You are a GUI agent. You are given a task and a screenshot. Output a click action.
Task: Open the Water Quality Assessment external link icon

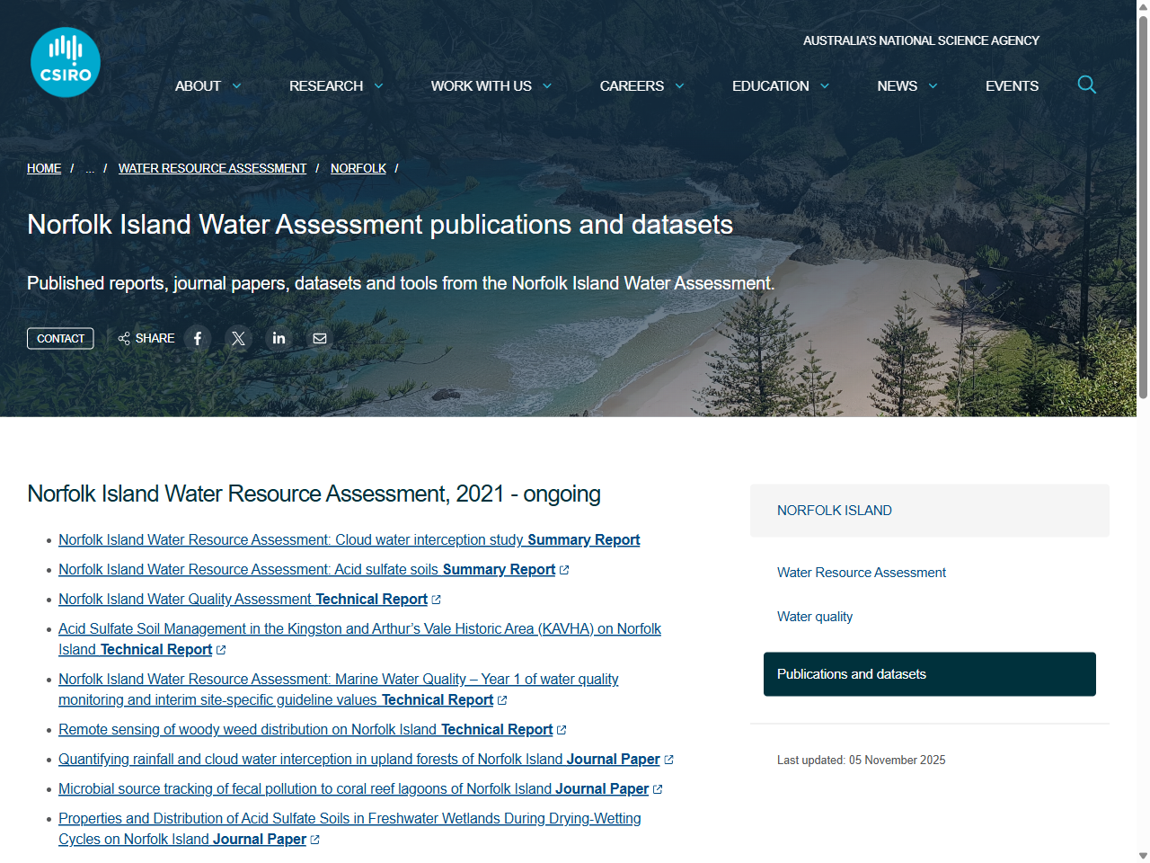click(x=437, y=599)
